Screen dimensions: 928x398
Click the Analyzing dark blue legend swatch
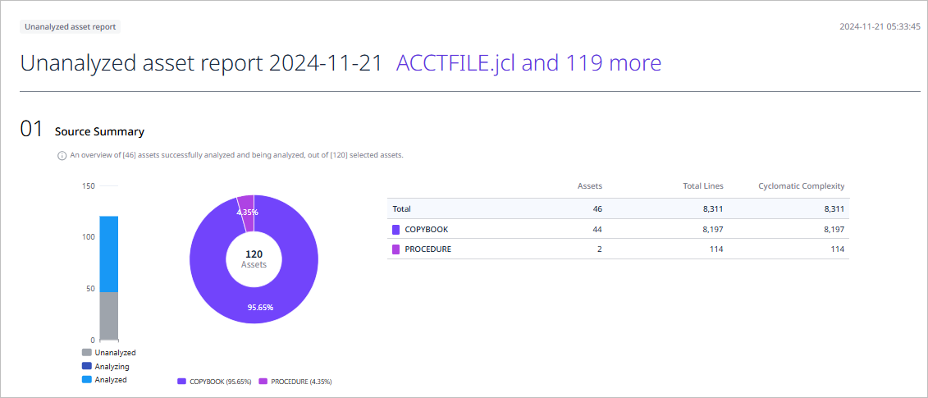pos(86,366)
